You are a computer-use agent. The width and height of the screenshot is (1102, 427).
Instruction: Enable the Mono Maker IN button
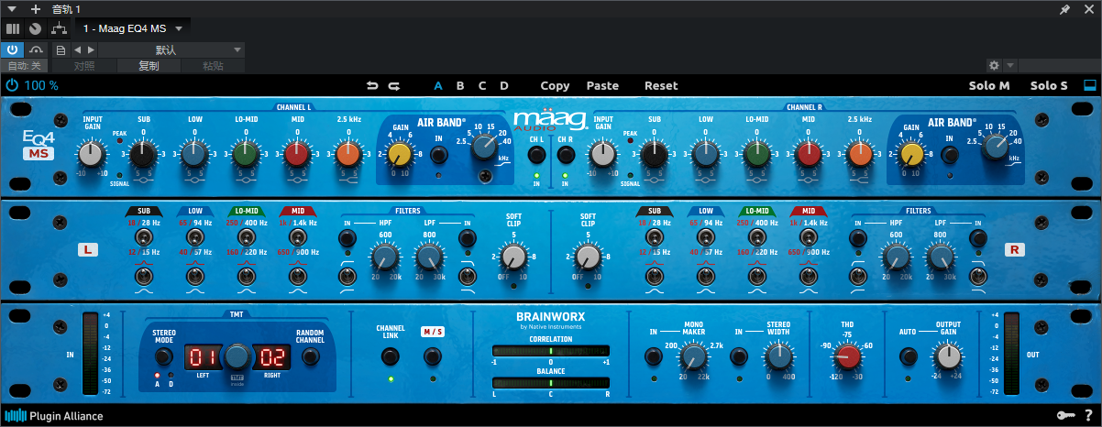point(653,356)
